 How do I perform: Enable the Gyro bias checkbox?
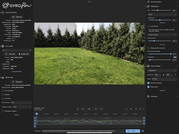tap(3, 99)
